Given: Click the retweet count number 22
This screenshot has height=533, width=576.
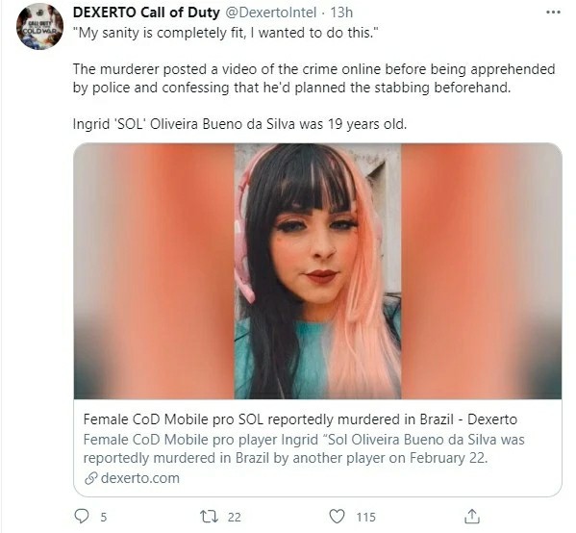Looking at the screenshot, I should [235, 518].
